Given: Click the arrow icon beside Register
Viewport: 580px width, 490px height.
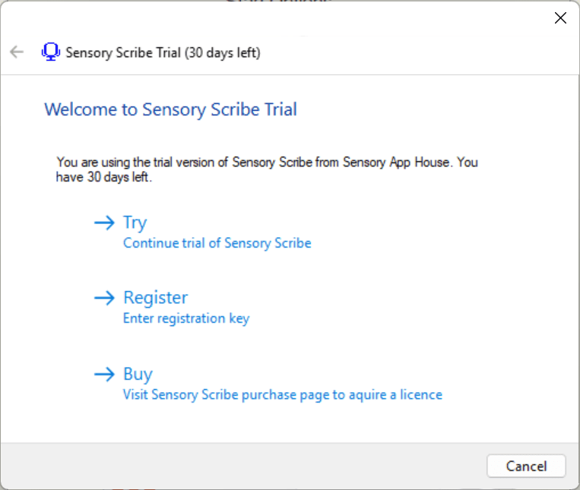Looking at the screenshot, I should click(x=103, y=298).
